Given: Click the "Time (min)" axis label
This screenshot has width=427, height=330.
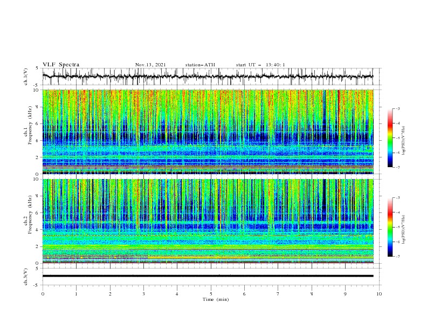Looking at the screenshot, I should click(216, 299).
